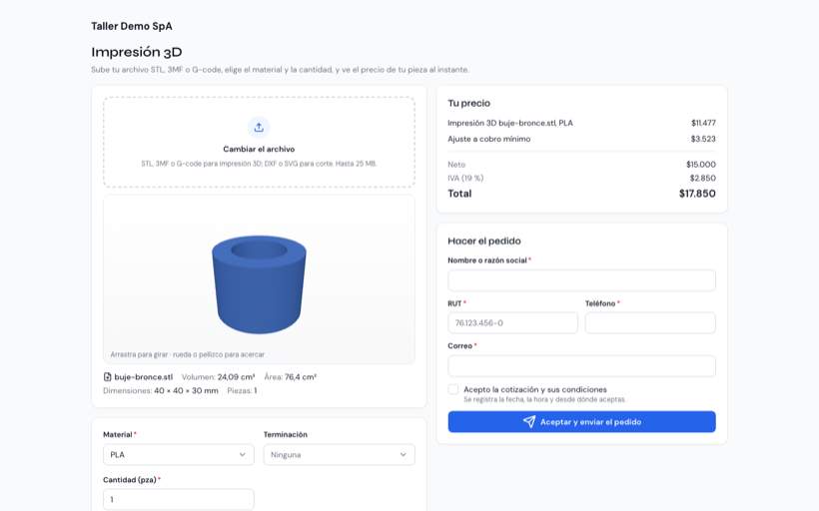Focus the 'Nombre o razón social' field
This screenshot has width=819, height=511.
tap(582, 280)
